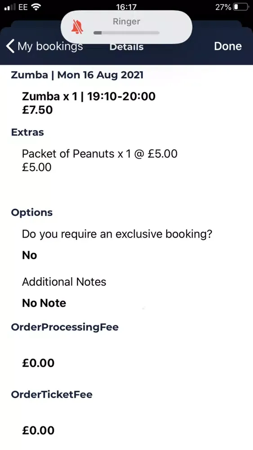Tap the back chevron arrow icon
This screenshot has height=450, width=253.
point(10,46)
